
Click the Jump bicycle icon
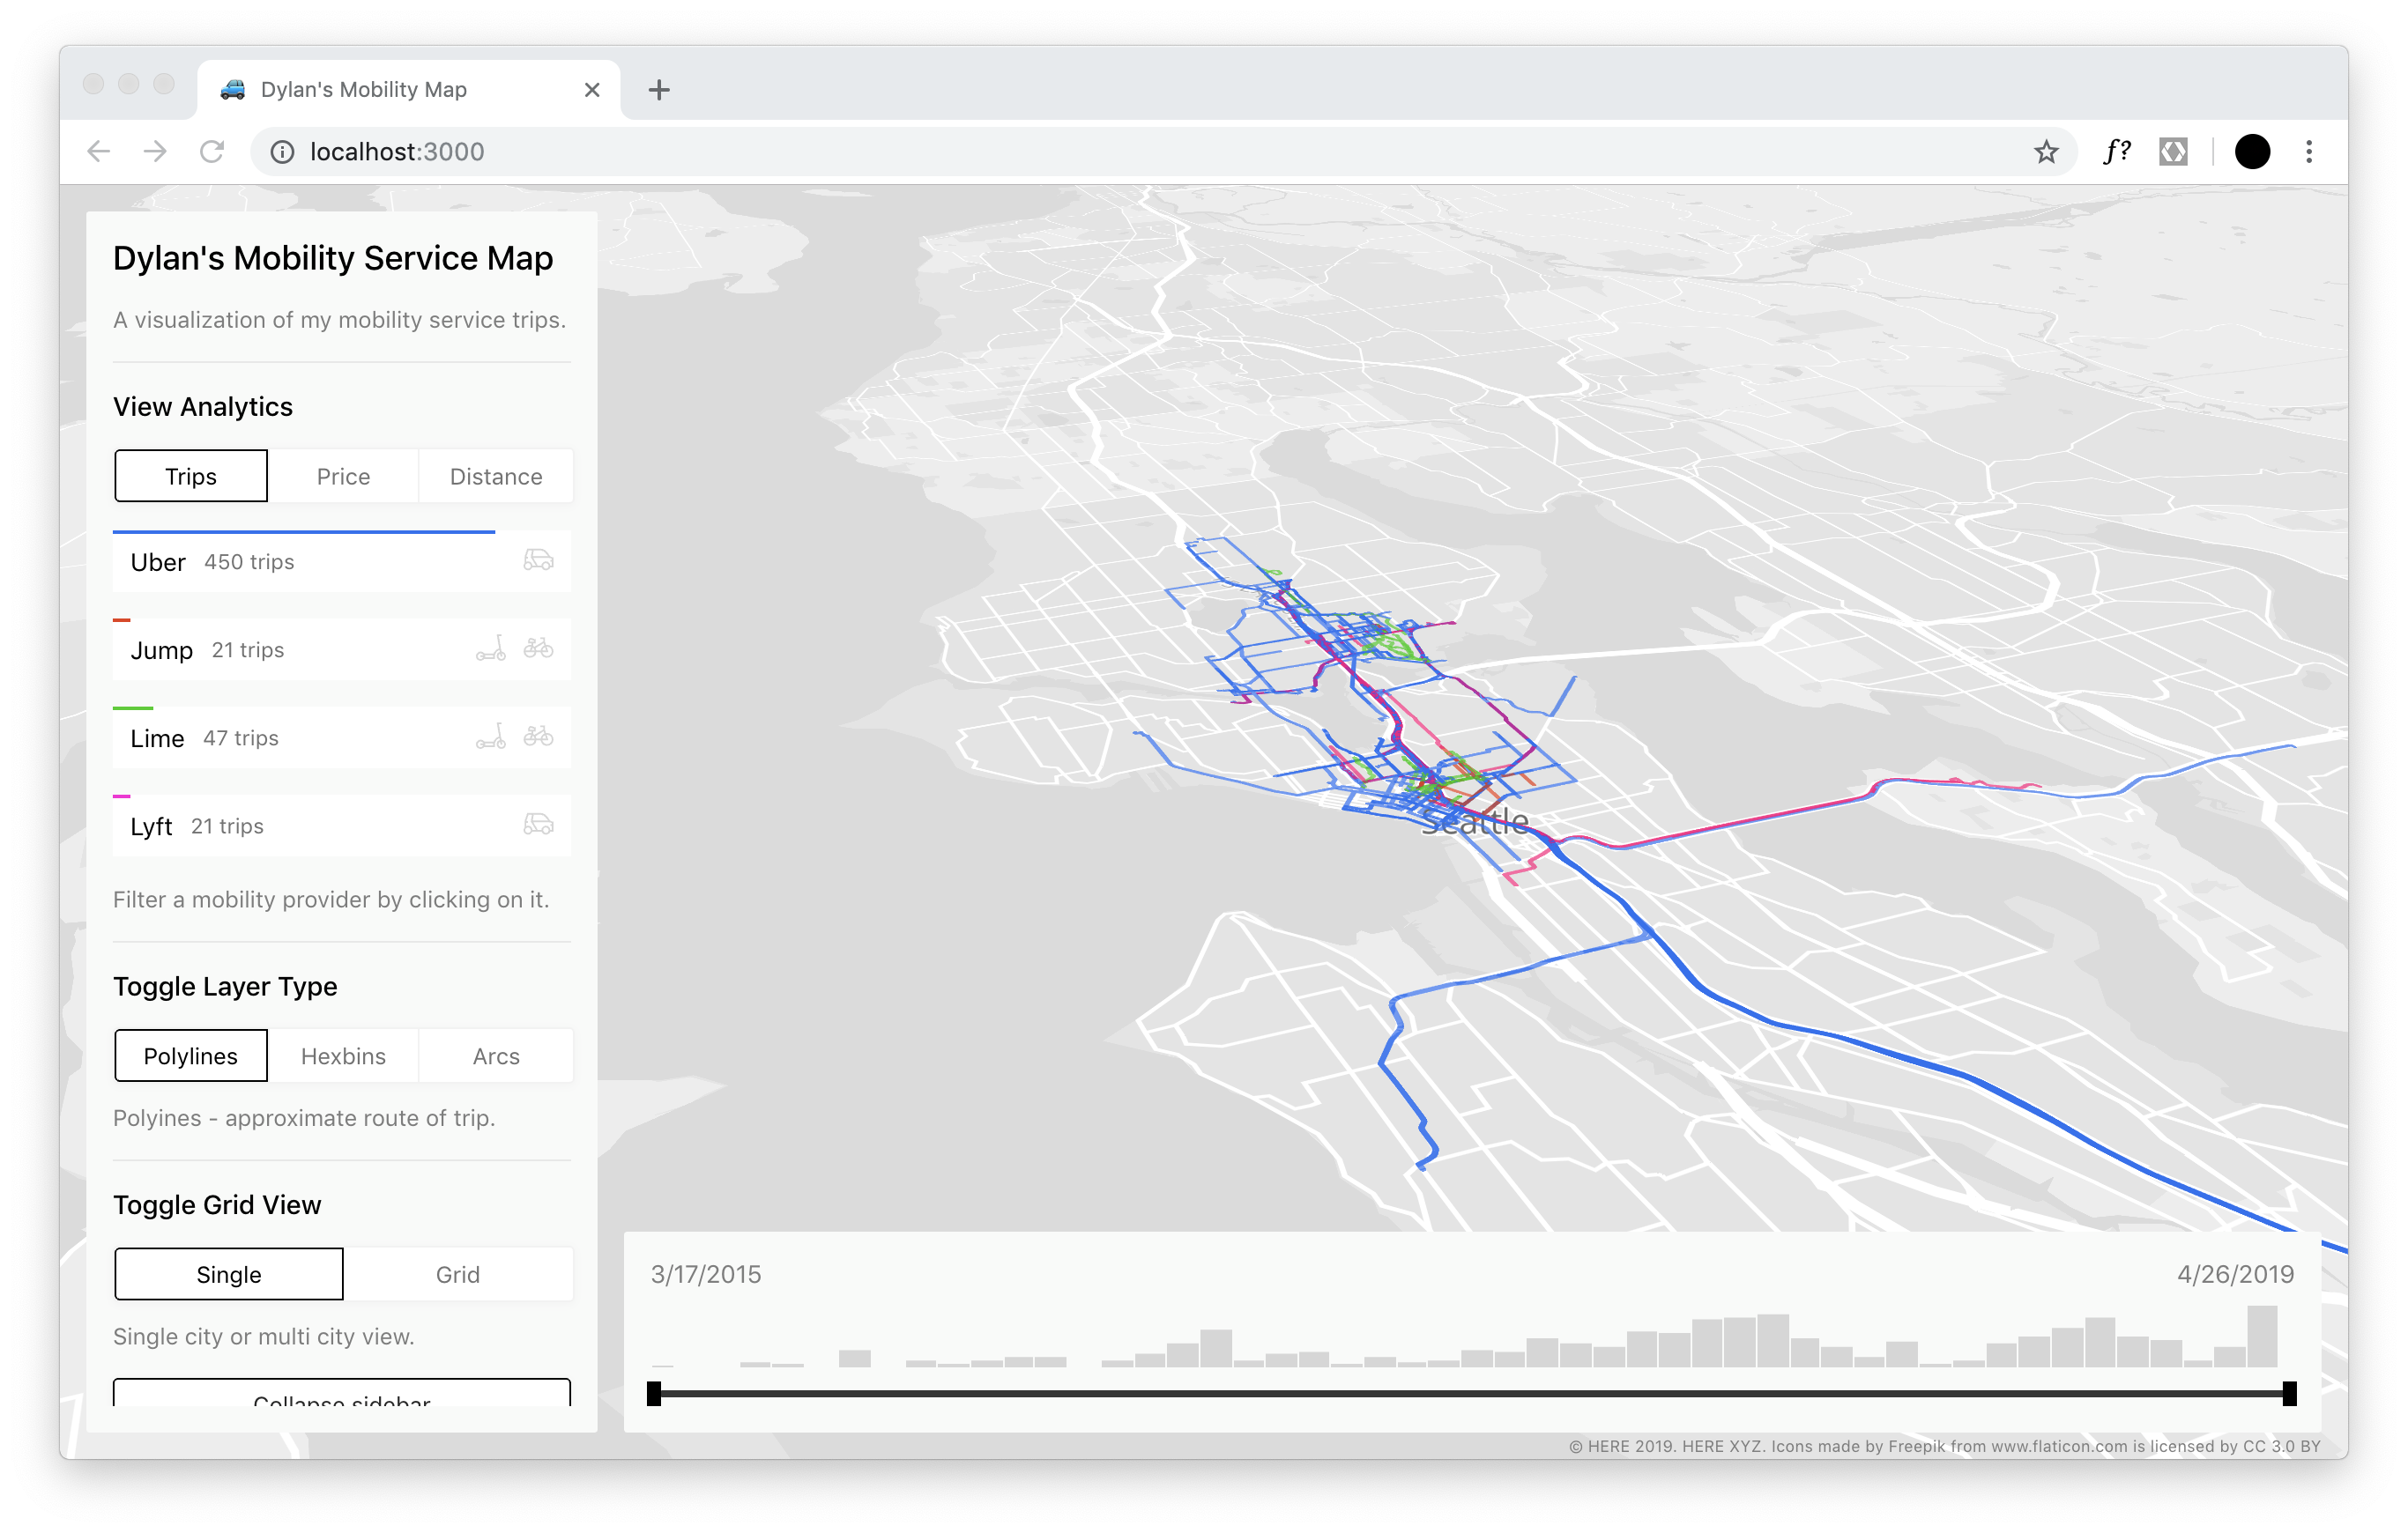[538, 648]
